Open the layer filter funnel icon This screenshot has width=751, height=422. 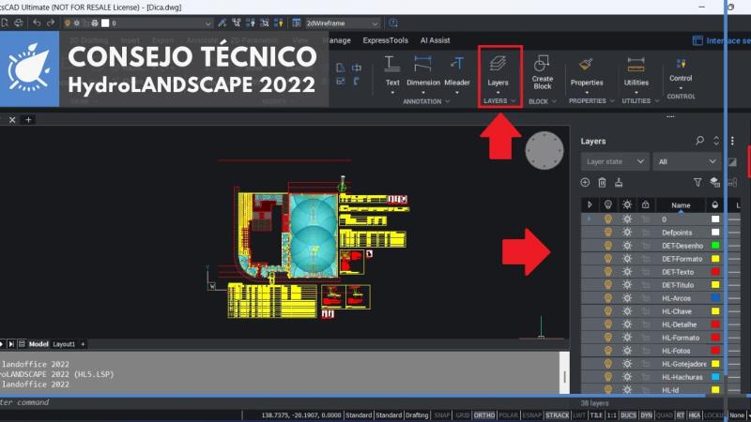(x=697, y=182)
